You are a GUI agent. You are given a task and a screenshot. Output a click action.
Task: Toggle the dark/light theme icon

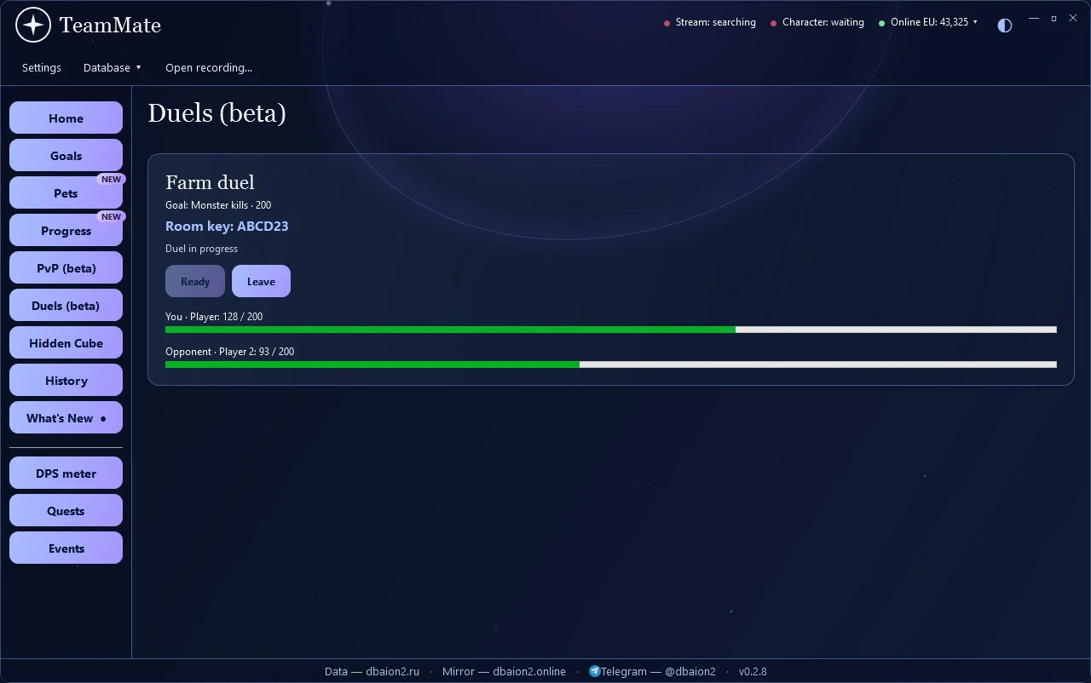coord(1005,26)
